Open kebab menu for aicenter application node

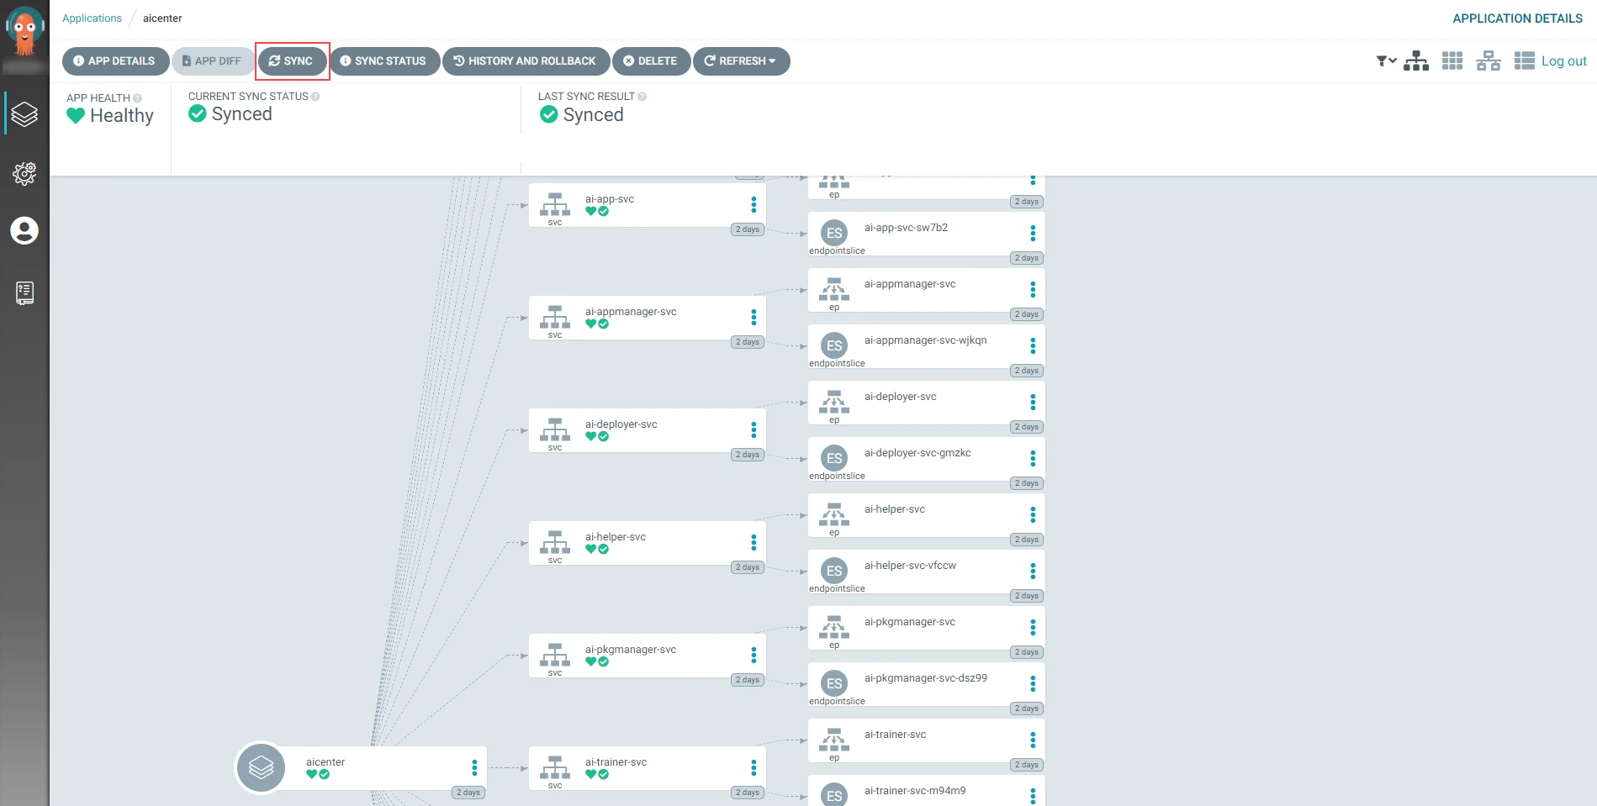click(x=474, y=768)
